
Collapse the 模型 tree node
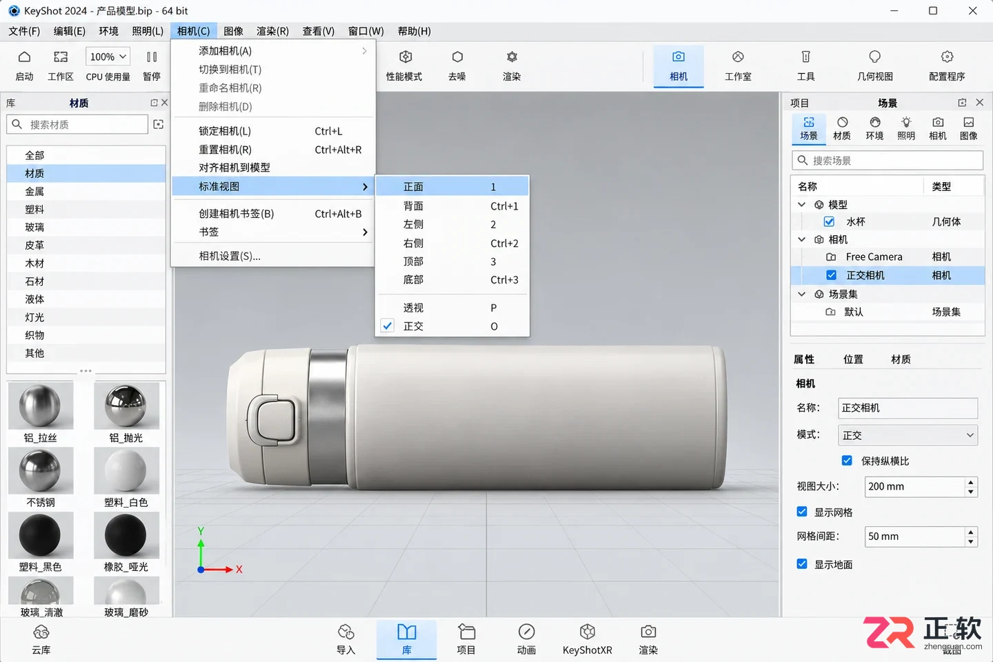click(x=801, y=205)
